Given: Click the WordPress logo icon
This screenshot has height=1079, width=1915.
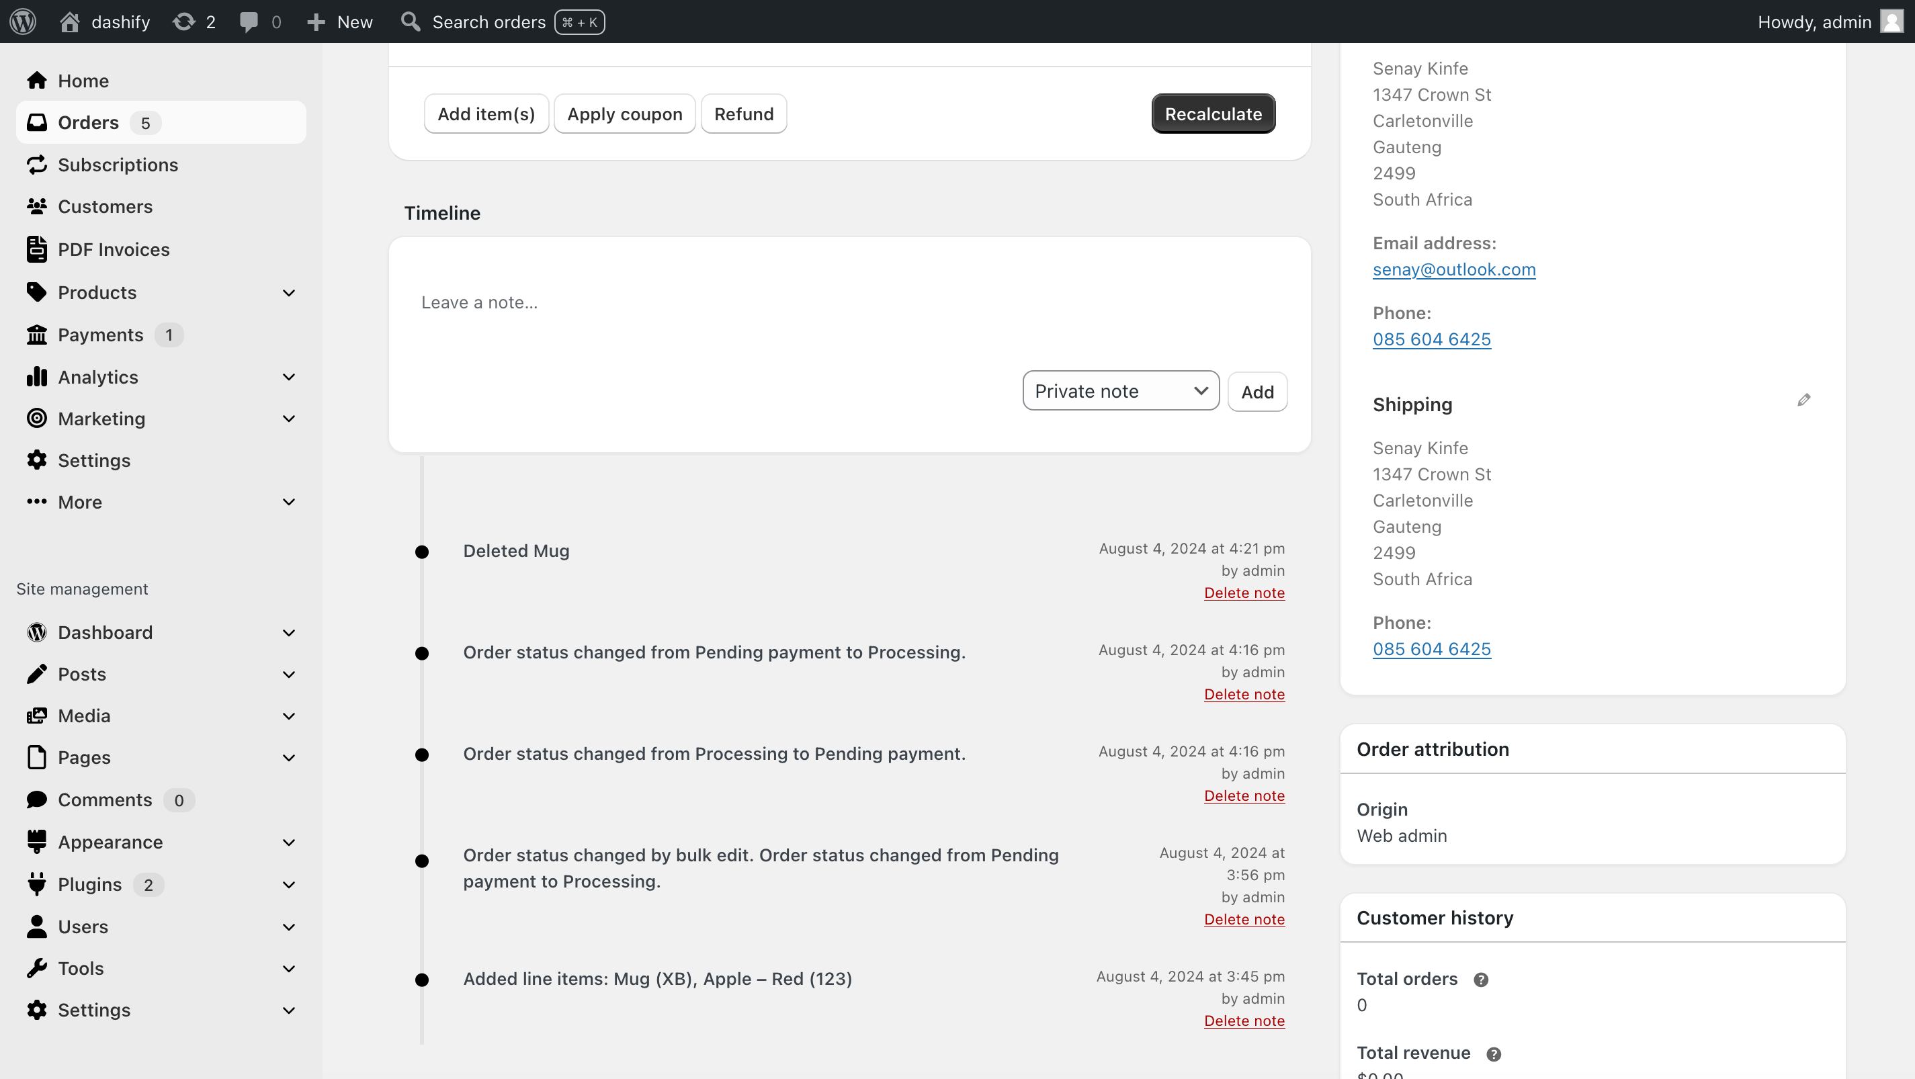Looking at the screenshot, I should pos(23,21).
